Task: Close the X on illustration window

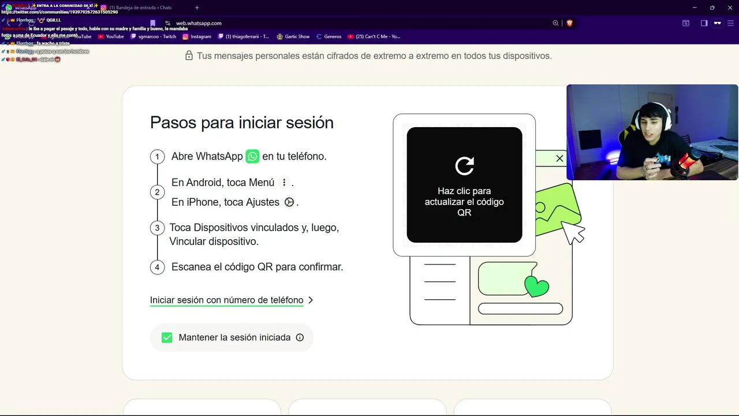Action: tap(559, 158)
